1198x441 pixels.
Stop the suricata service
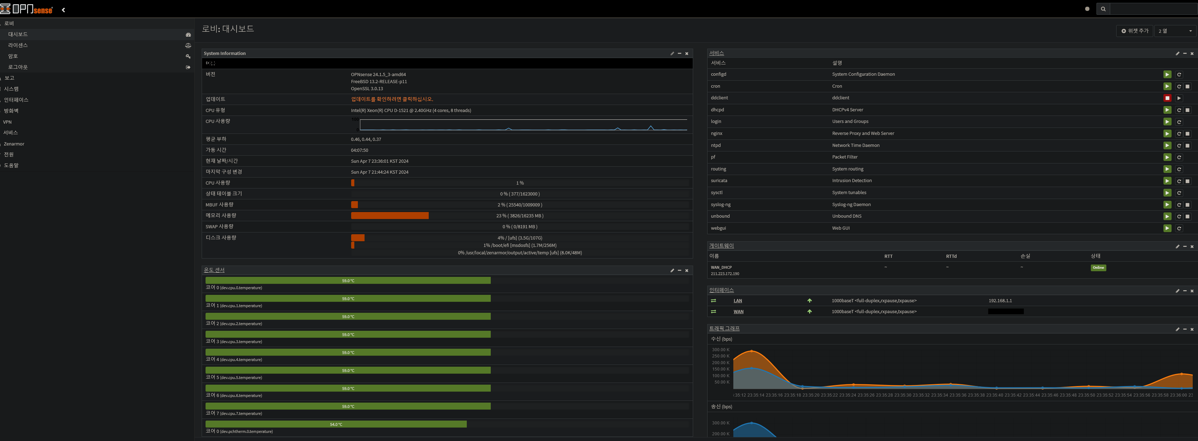pyautogui.click(x=1187, y=181)
